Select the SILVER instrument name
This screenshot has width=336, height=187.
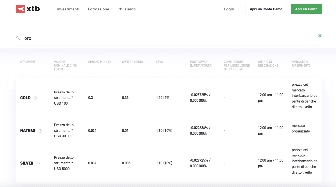pyautogui.click(x=27, y=163)
